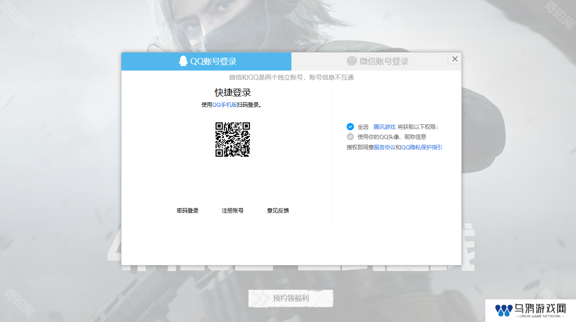Open the 腾讯游戏 link
This screenshot has width=576, height=322.
pyautogui.click(x=384, y=127)
